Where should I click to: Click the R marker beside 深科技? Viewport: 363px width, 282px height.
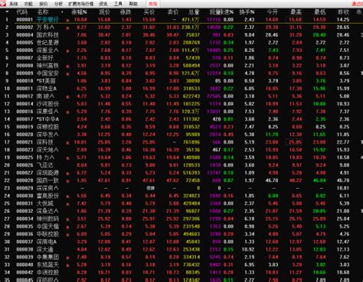tap(67, 143)
